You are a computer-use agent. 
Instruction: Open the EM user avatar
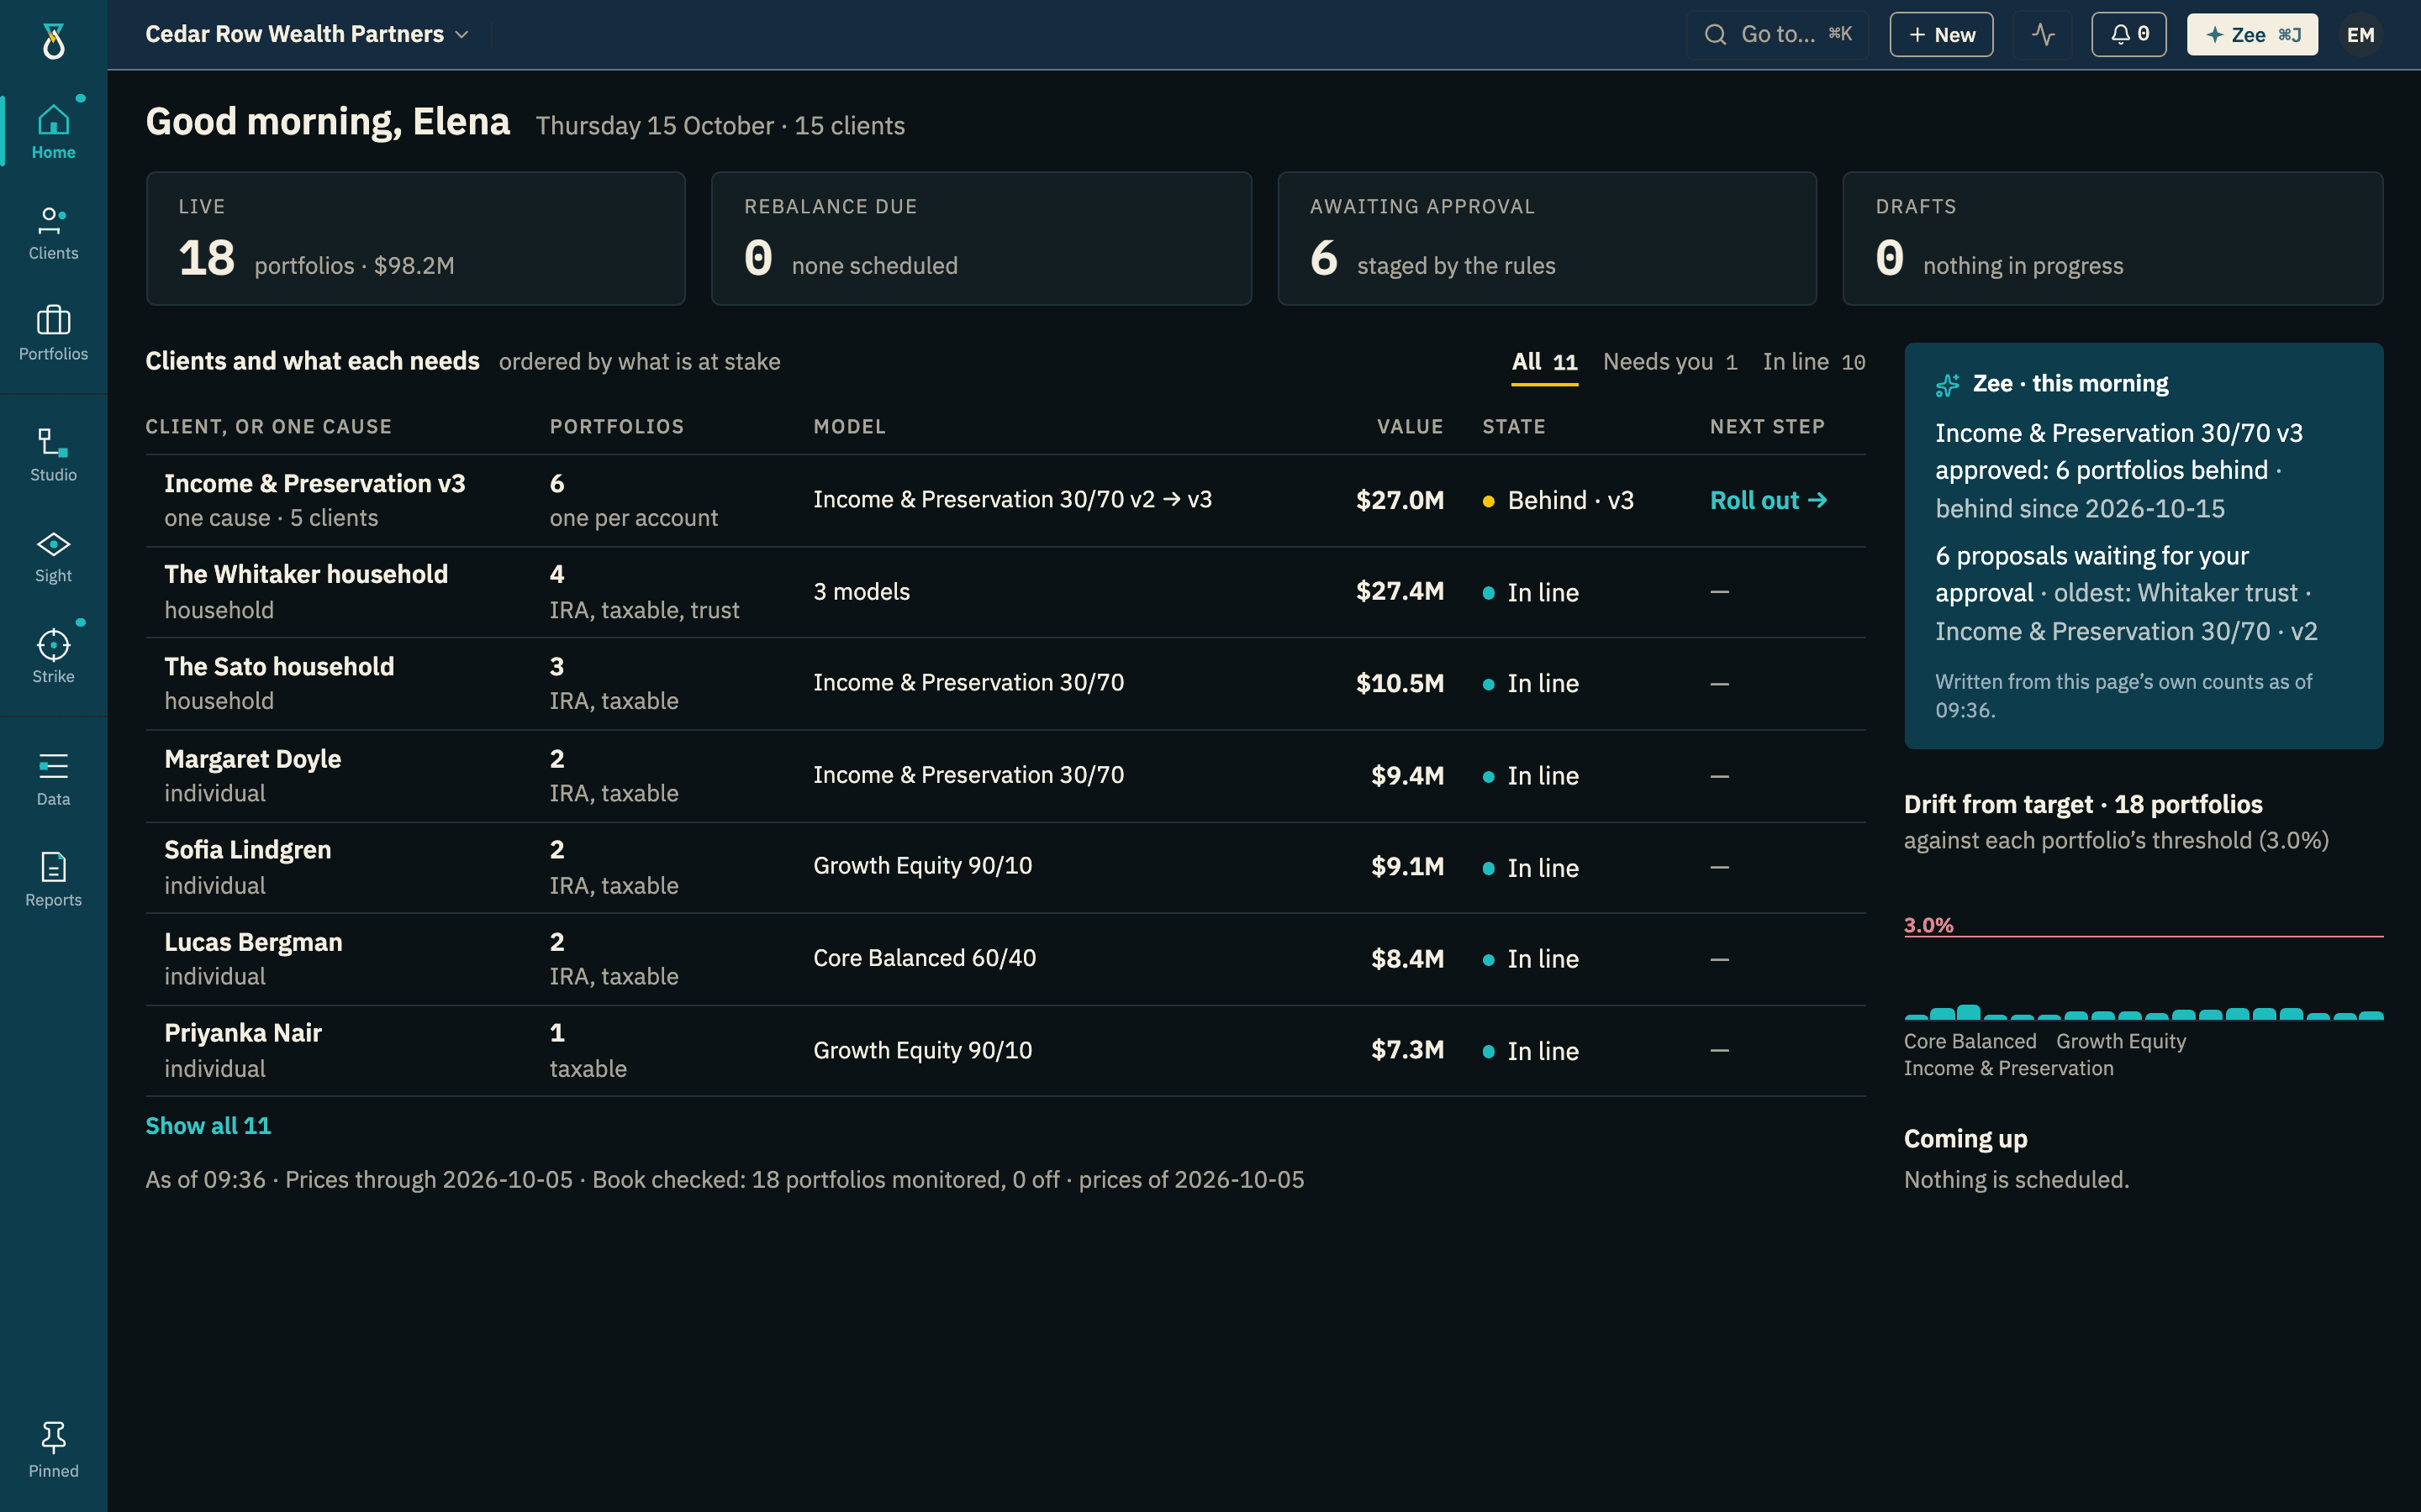click(2360, 35)
